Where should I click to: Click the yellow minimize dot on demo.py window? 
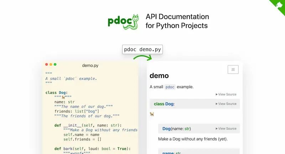(51, 65)
